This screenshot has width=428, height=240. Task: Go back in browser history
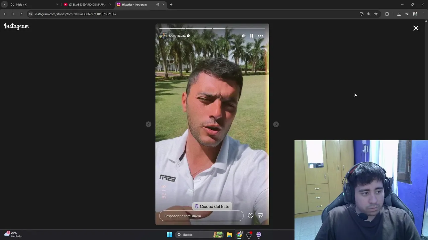tap(5, 14)
